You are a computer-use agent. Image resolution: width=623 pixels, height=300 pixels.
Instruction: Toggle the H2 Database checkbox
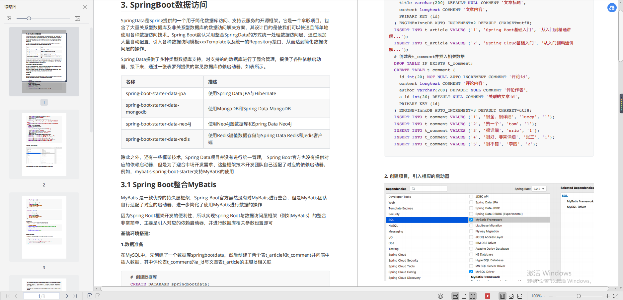point(471,255)
